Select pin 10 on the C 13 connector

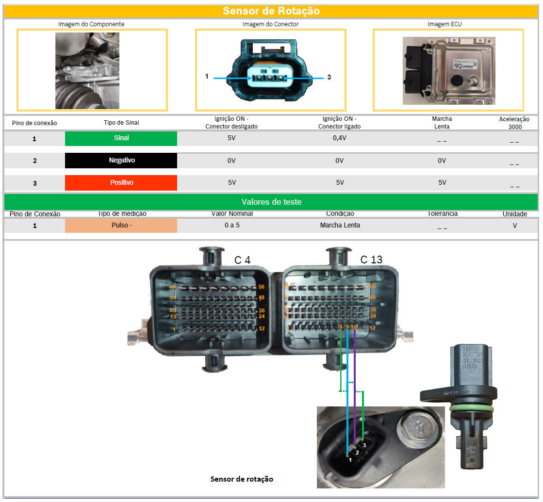point(354,327)
